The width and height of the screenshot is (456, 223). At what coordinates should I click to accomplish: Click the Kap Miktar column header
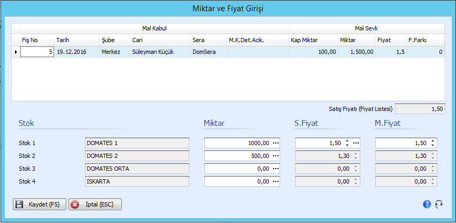pos(313,40)
